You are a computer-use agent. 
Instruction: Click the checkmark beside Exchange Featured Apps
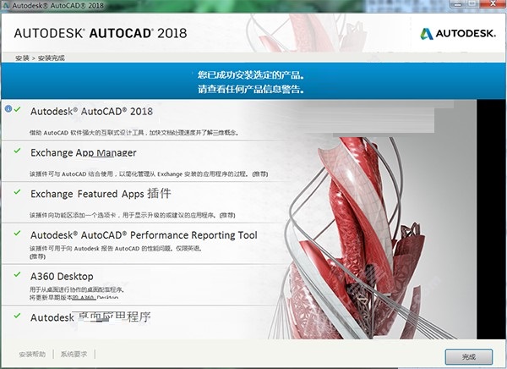pos(18,191)
